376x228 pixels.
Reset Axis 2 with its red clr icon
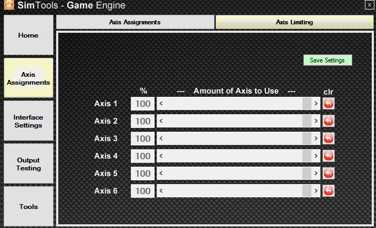[x=328, y=121]
